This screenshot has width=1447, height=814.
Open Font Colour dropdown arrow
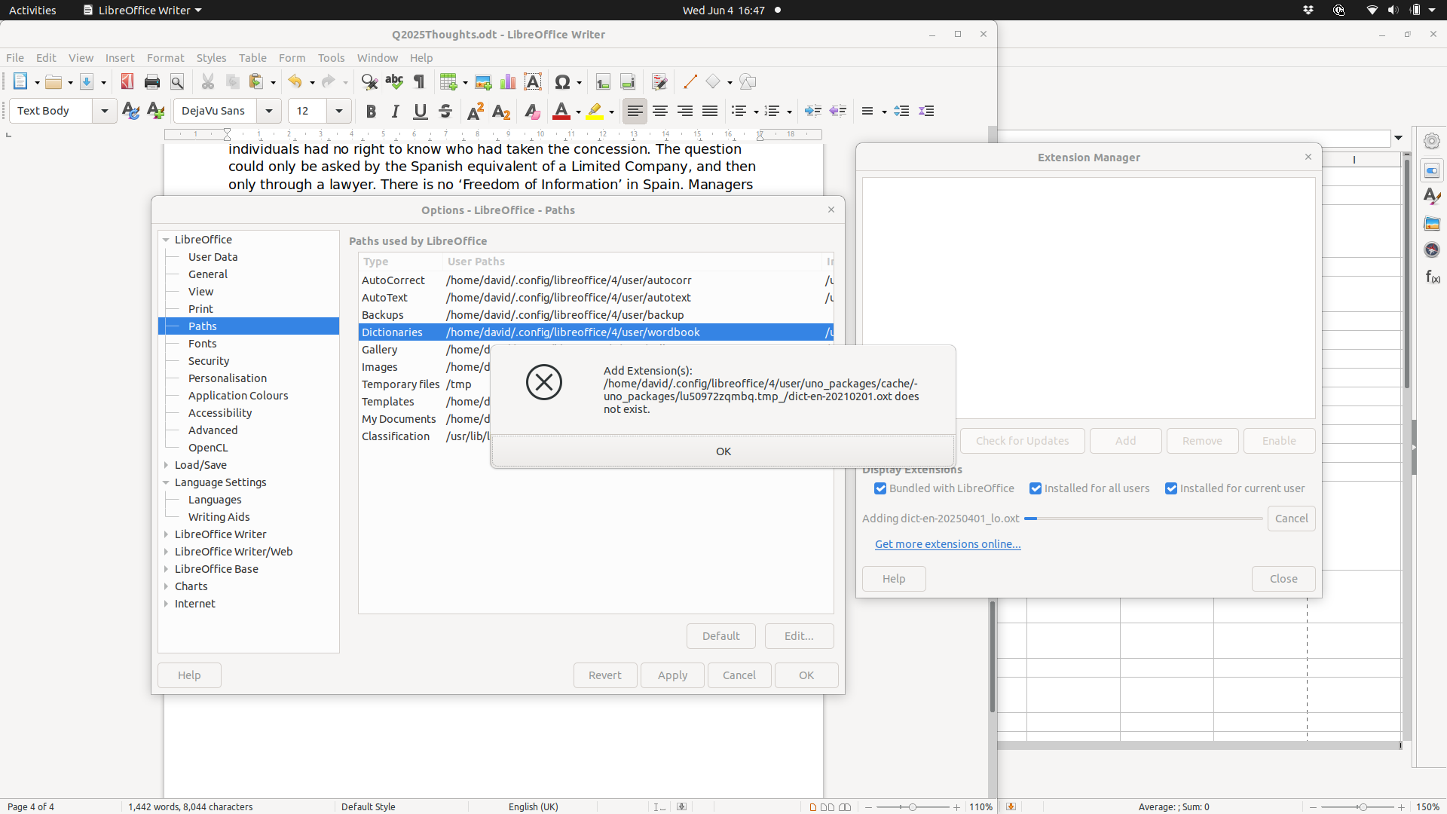[578, 112]
